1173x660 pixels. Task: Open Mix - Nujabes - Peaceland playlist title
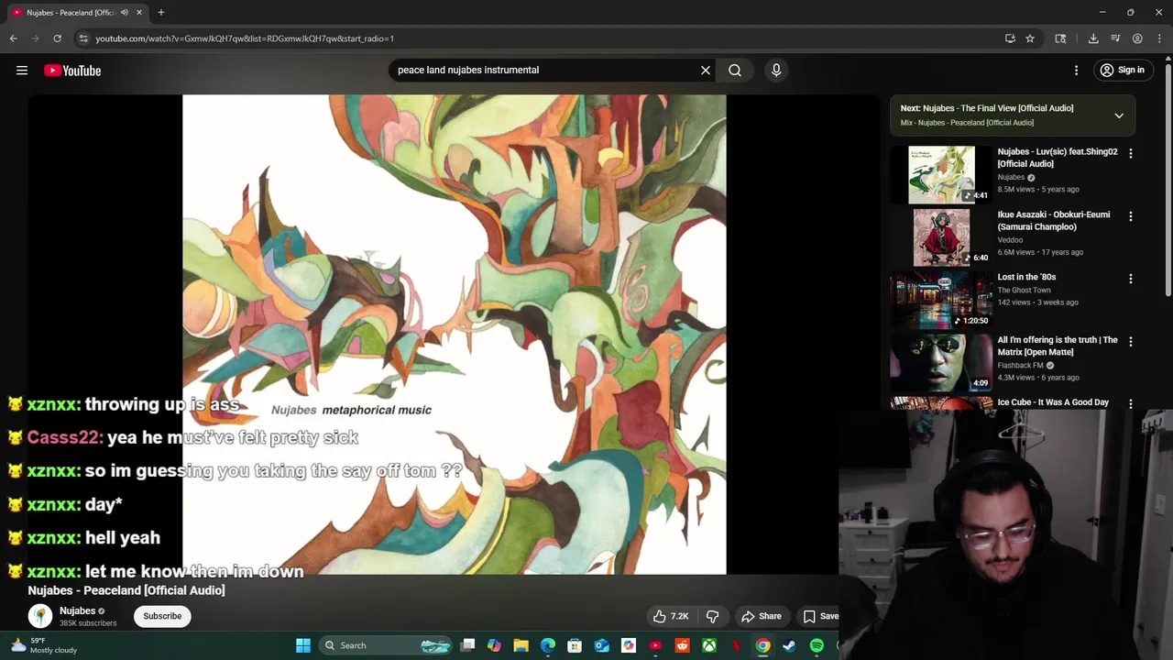pos(967,123)
